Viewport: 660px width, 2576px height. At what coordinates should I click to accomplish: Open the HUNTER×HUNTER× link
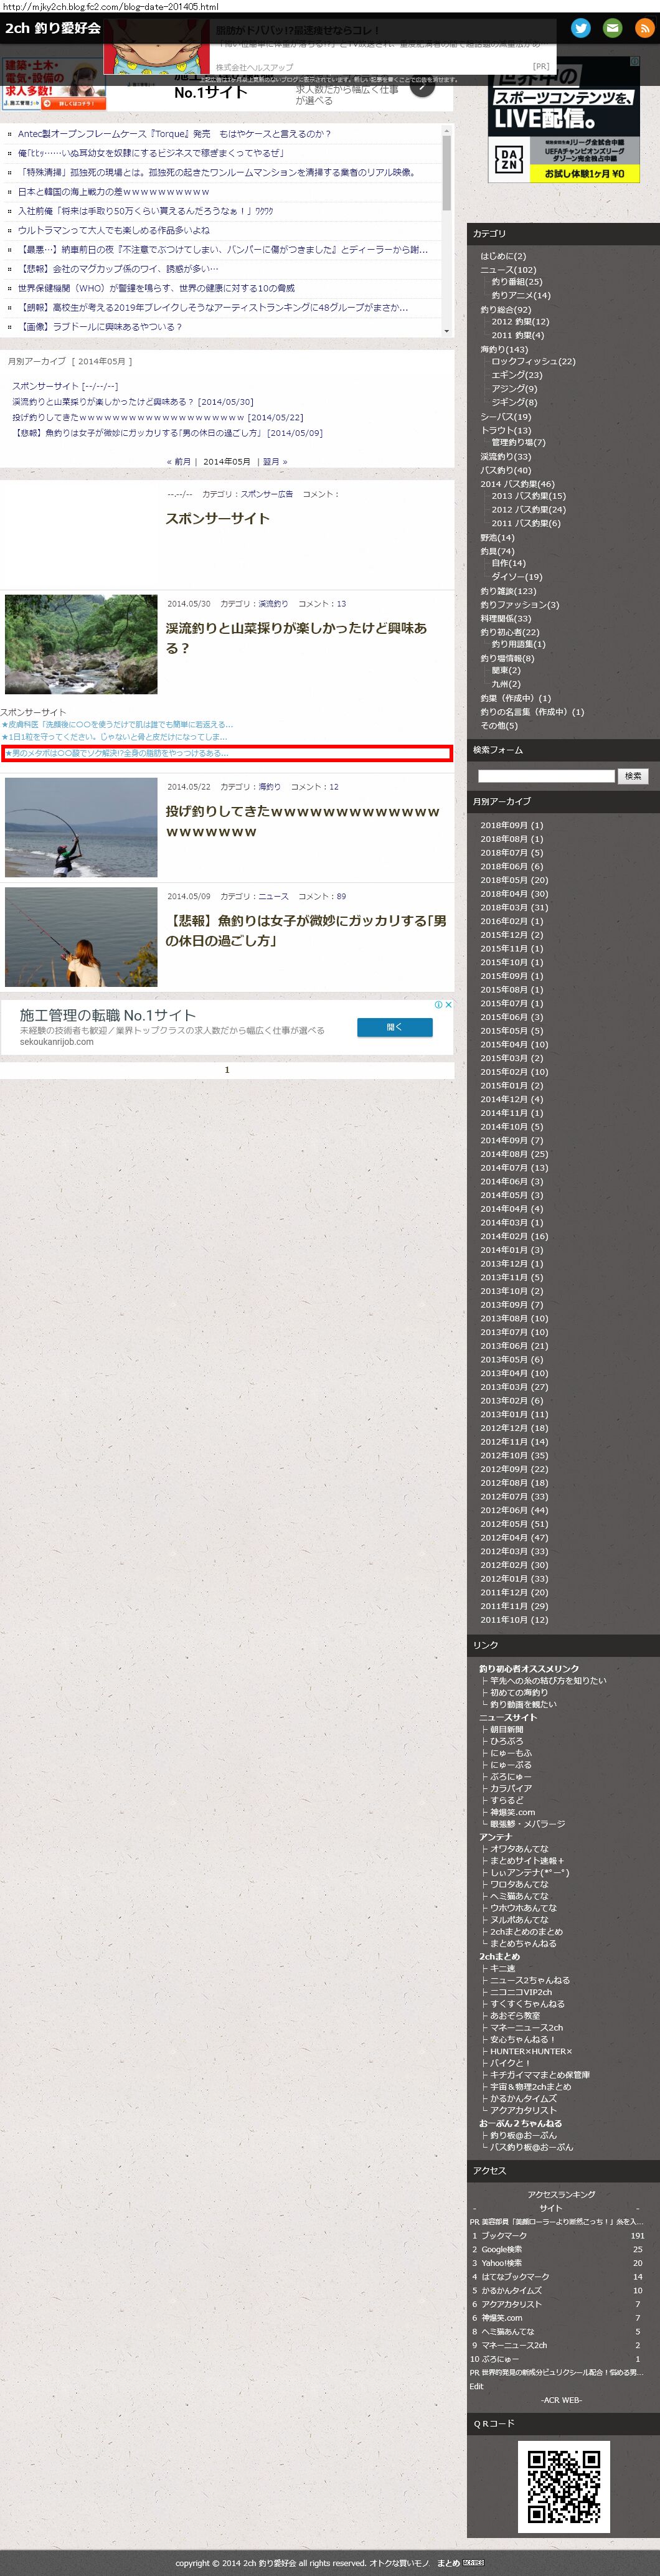[531, 2051]
